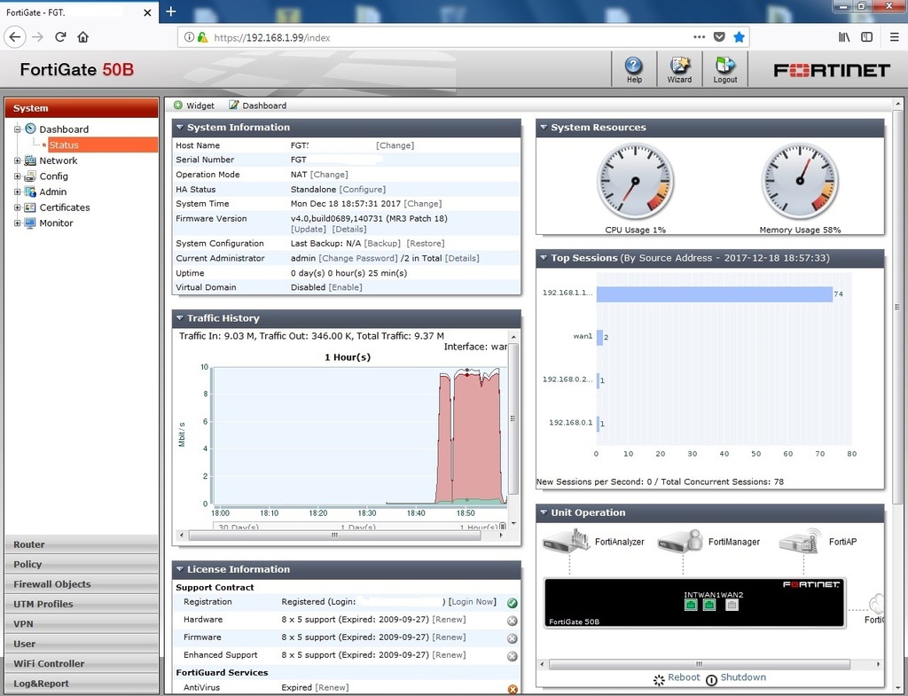908x696 pixels.
Task: Click the FortiAnalyzer device icon
Action: 566,540
